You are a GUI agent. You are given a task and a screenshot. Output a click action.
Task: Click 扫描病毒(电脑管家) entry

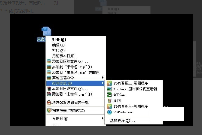tap(68, 111)
